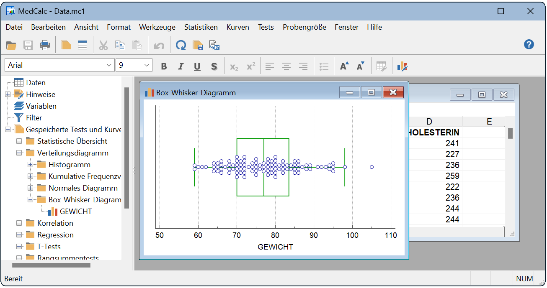Apply strikethrough formatting
Viewport: 547px width, 288px height.
pyautogui.click(x=214, y=66)
